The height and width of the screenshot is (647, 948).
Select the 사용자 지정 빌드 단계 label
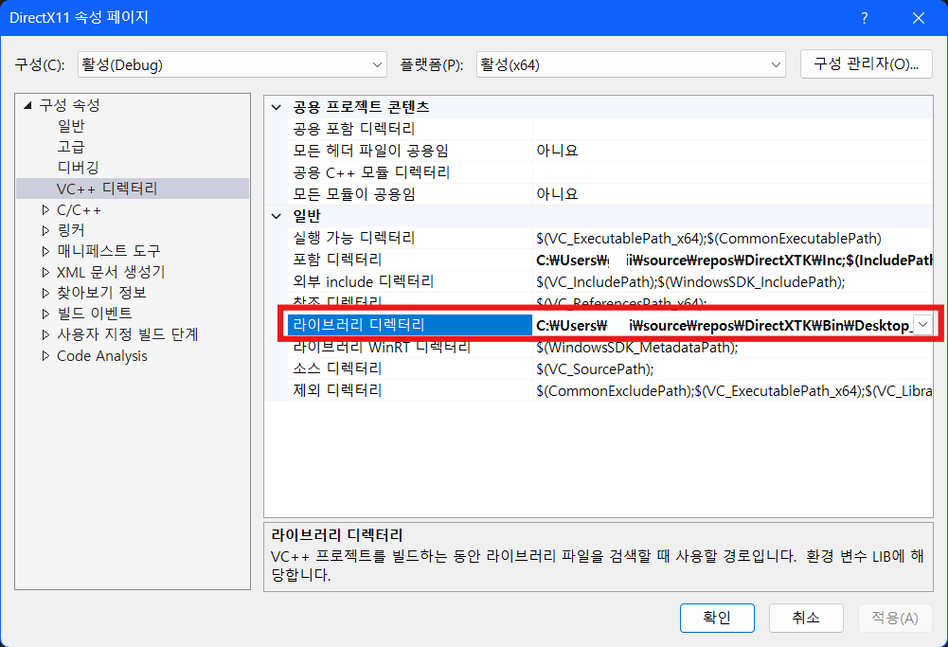click(x=128, y=334)
